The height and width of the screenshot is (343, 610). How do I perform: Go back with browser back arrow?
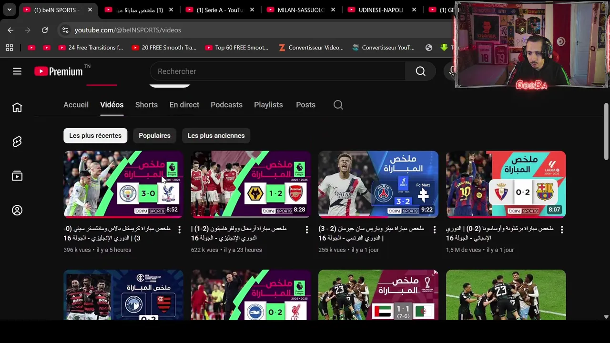(x=10, y=30)
